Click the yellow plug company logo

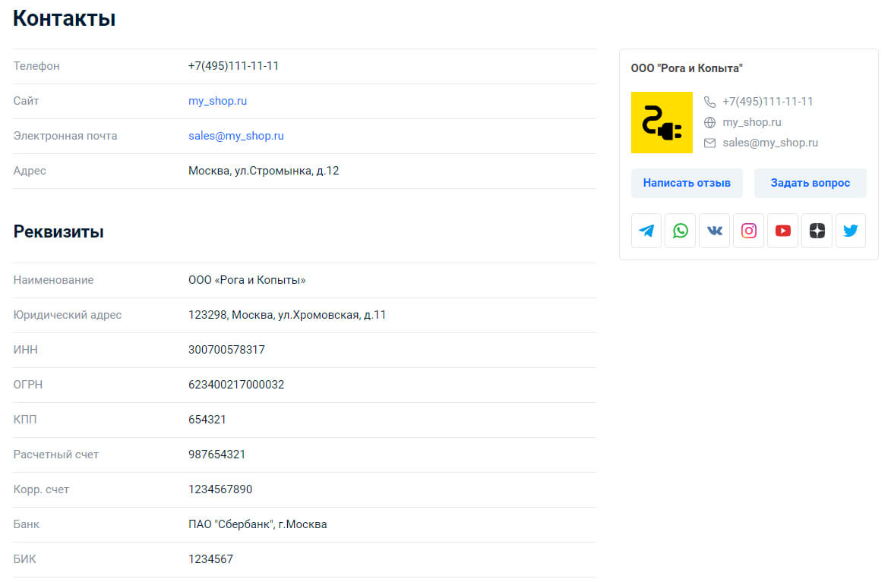662,123
